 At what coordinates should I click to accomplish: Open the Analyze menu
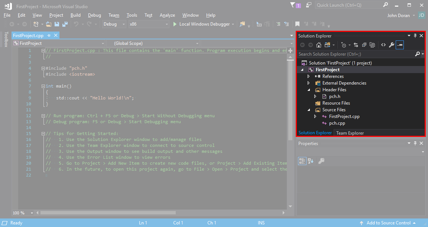pos(167,15)
